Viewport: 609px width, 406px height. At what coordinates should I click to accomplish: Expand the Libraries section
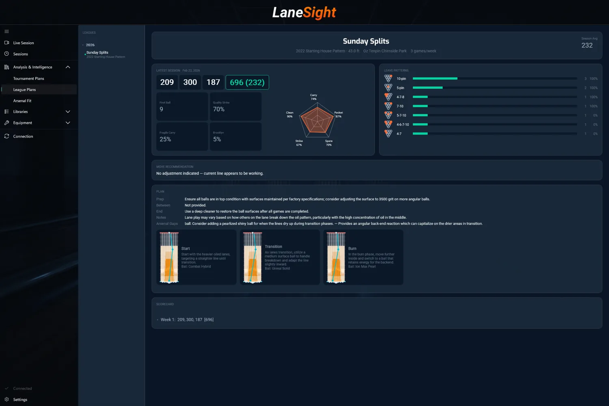click(68, 112)
